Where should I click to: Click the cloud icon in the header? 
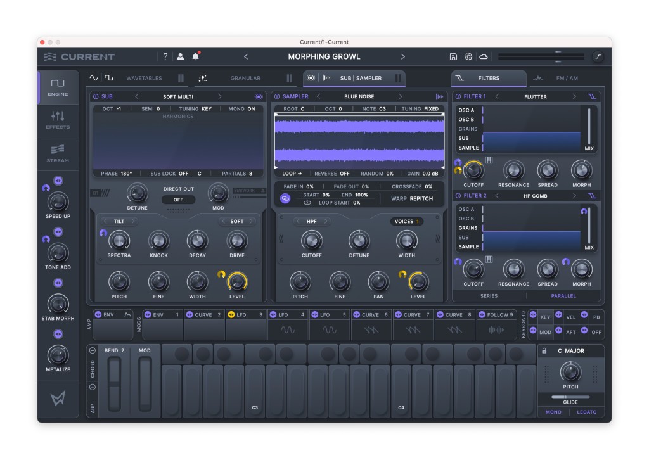click(x=484, y=56)
